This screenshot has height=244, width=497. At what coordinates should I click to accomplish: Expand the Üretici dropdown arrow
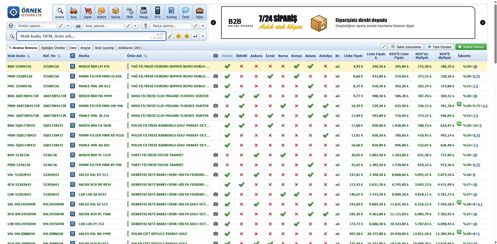coord(68,26)
